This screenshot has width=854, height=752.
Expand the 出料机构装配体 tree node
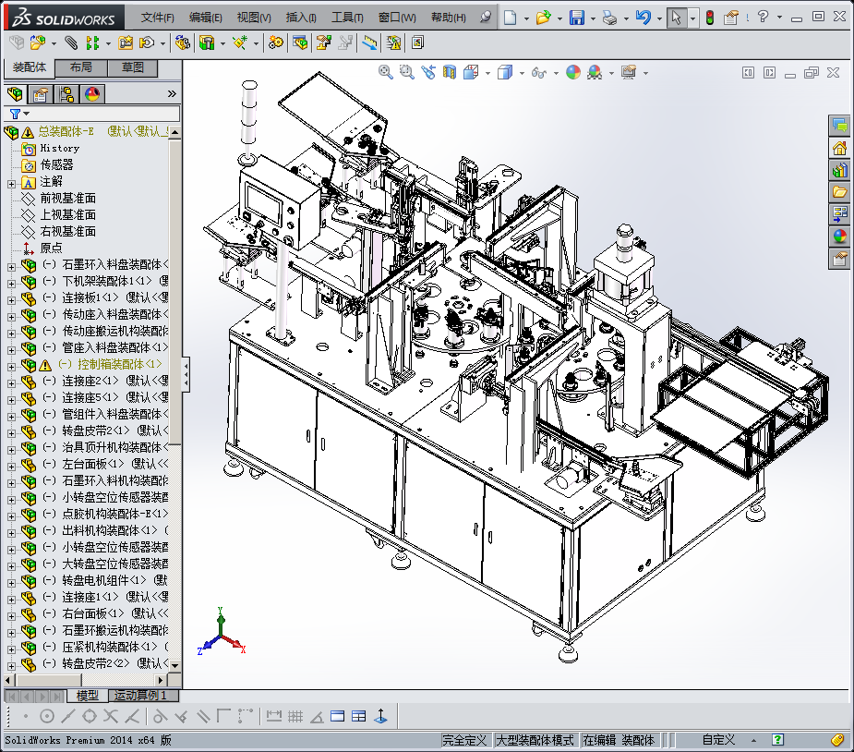(11, 533)
